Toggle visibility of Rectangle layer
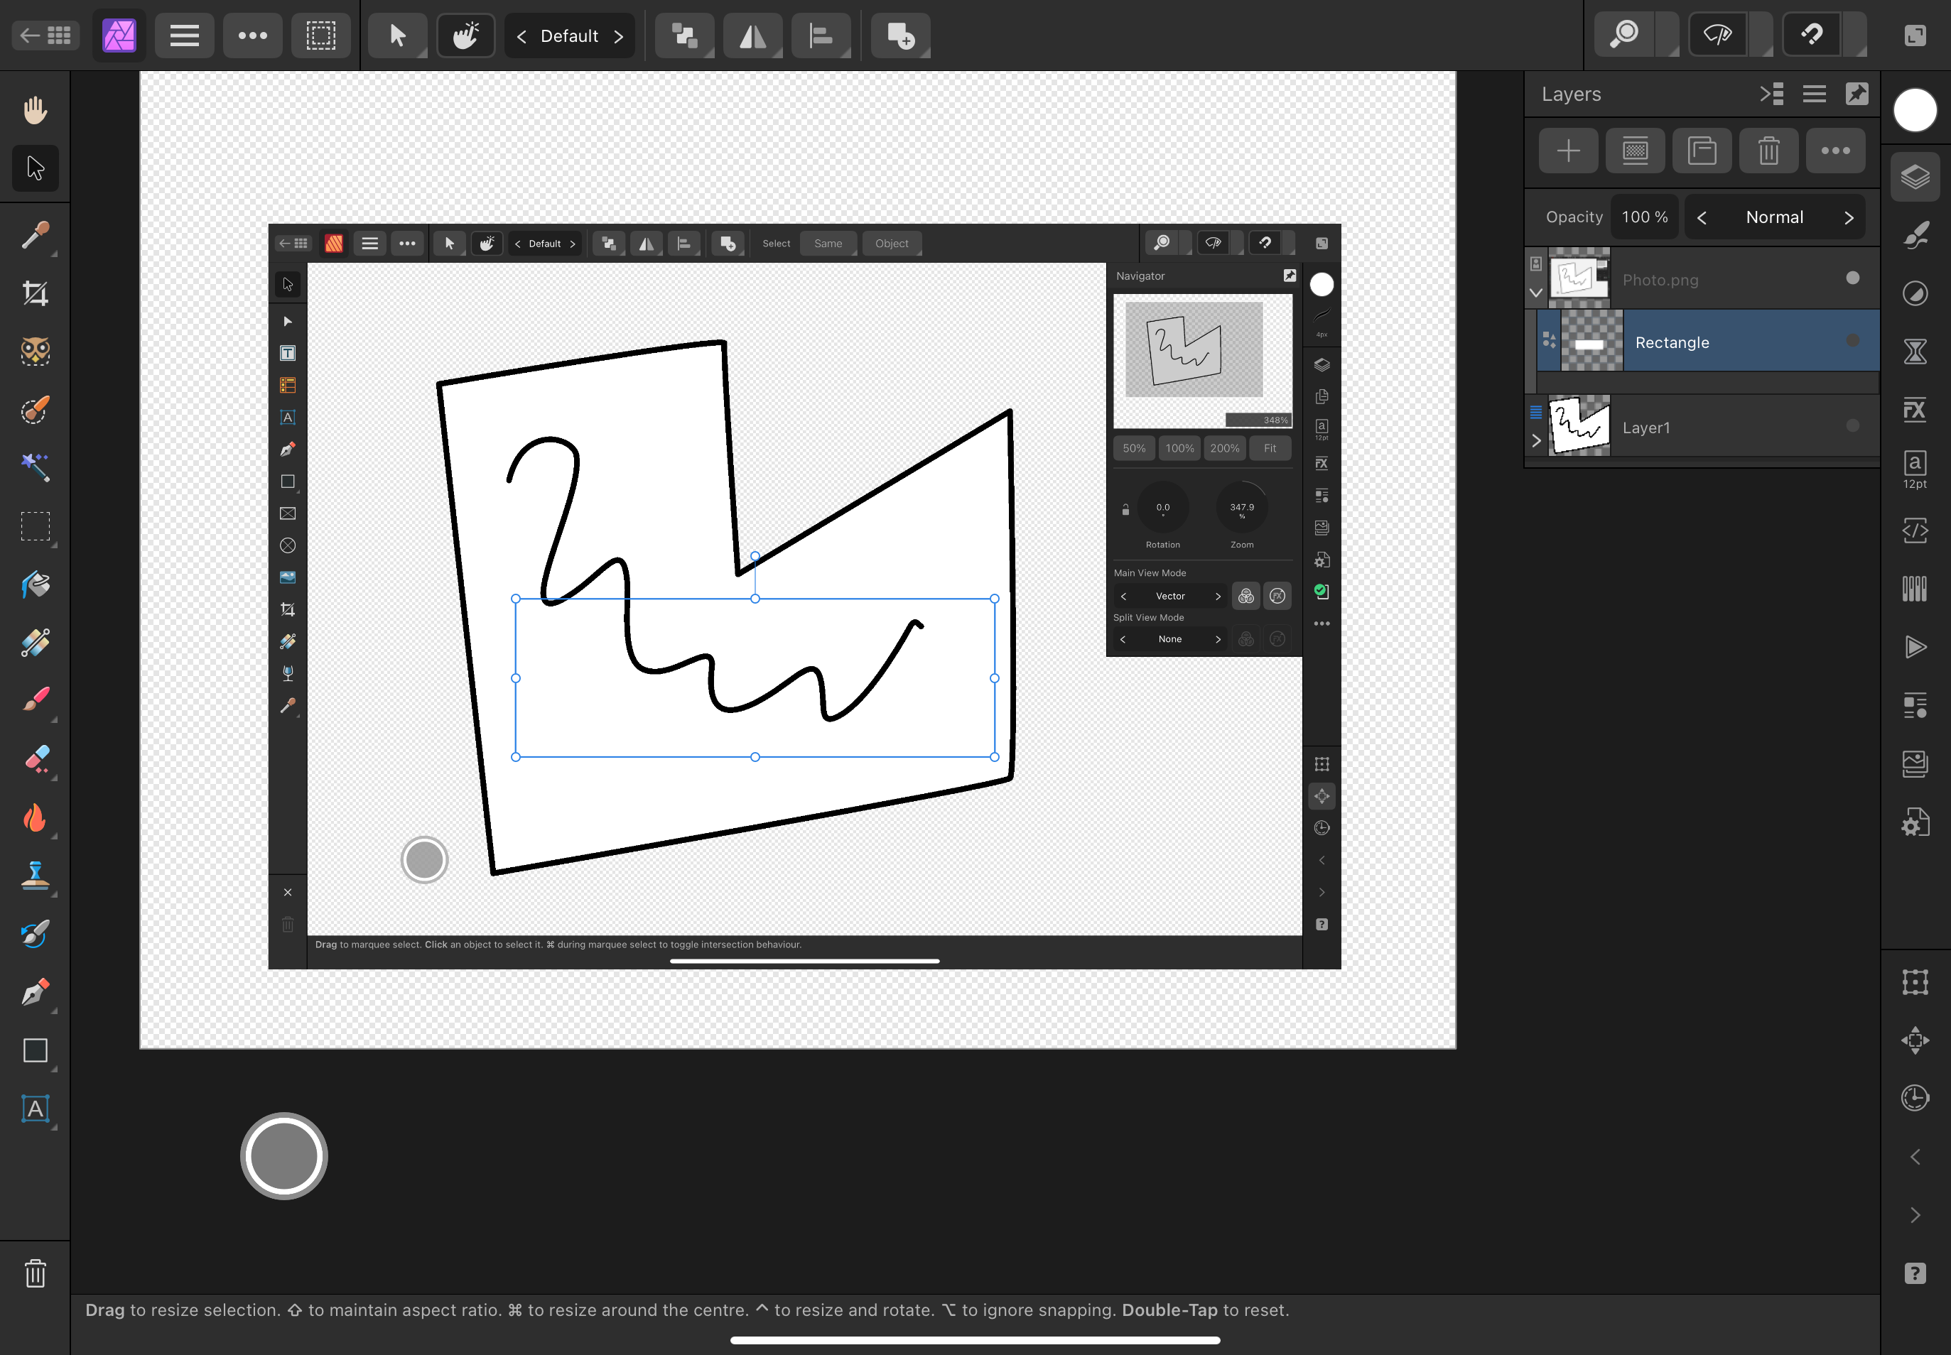Image resolution: width=1951 pixels, height=1355 pixels. [1852, 340]
